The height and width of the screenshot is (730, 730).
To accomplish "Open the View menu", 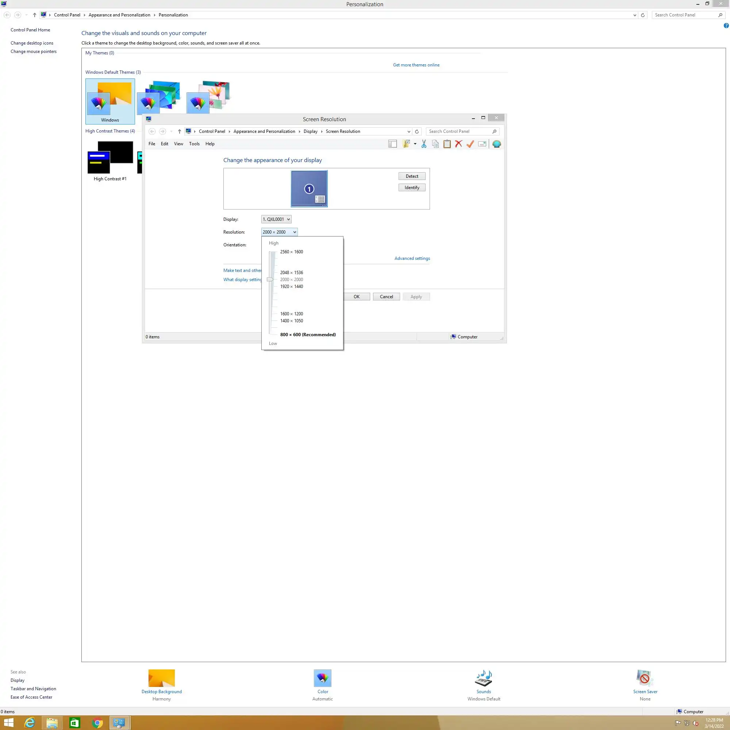I will pyautogui.click(x=178, y=144).
